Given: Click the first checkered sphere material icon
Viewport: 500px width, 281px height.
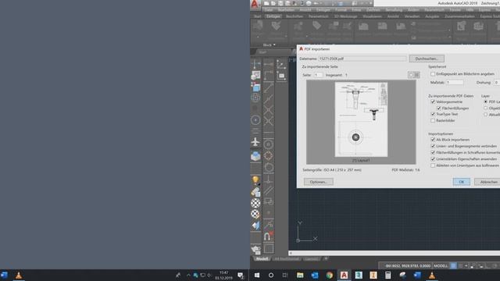Looking at the screenshot, I should [255, 203].
